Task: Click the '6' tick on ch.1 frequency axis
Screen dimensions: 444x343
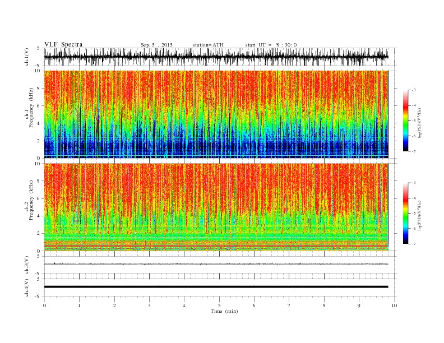Action: coord(39,106)
